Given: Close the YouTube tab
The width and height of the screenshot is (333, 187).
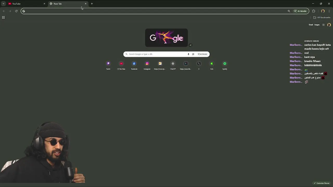Looking at the screenshot, I should coord(44,4).
